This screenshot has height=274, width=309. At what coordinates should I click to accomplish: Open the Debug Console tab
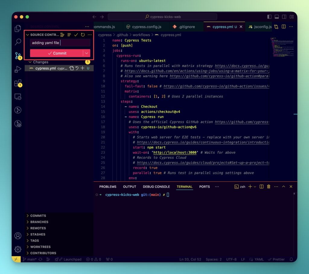click(156, 187)
